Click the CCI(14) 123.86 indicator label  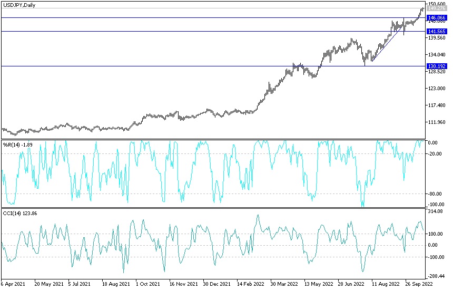20,214
